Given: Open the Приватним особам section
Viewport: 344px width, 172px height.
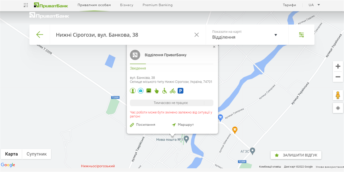Looking at the screenshot, I should pos(94,5).
